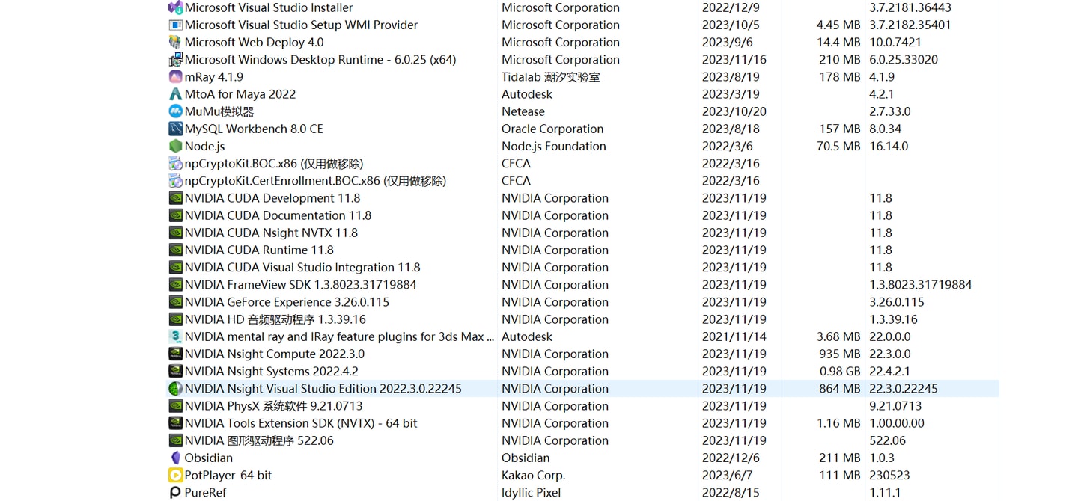This screenshot has width=1078, height=501.
Task: Click the Obsidian purple crystal icon
Action: [x=175, y=458]
